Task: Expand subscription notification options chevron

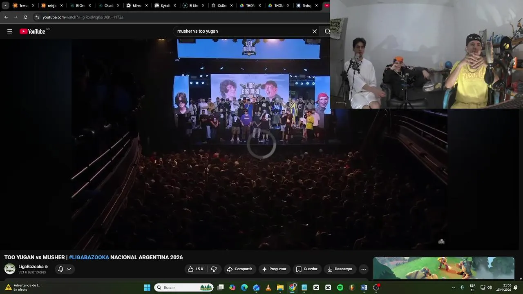Action: pos(69,269)
